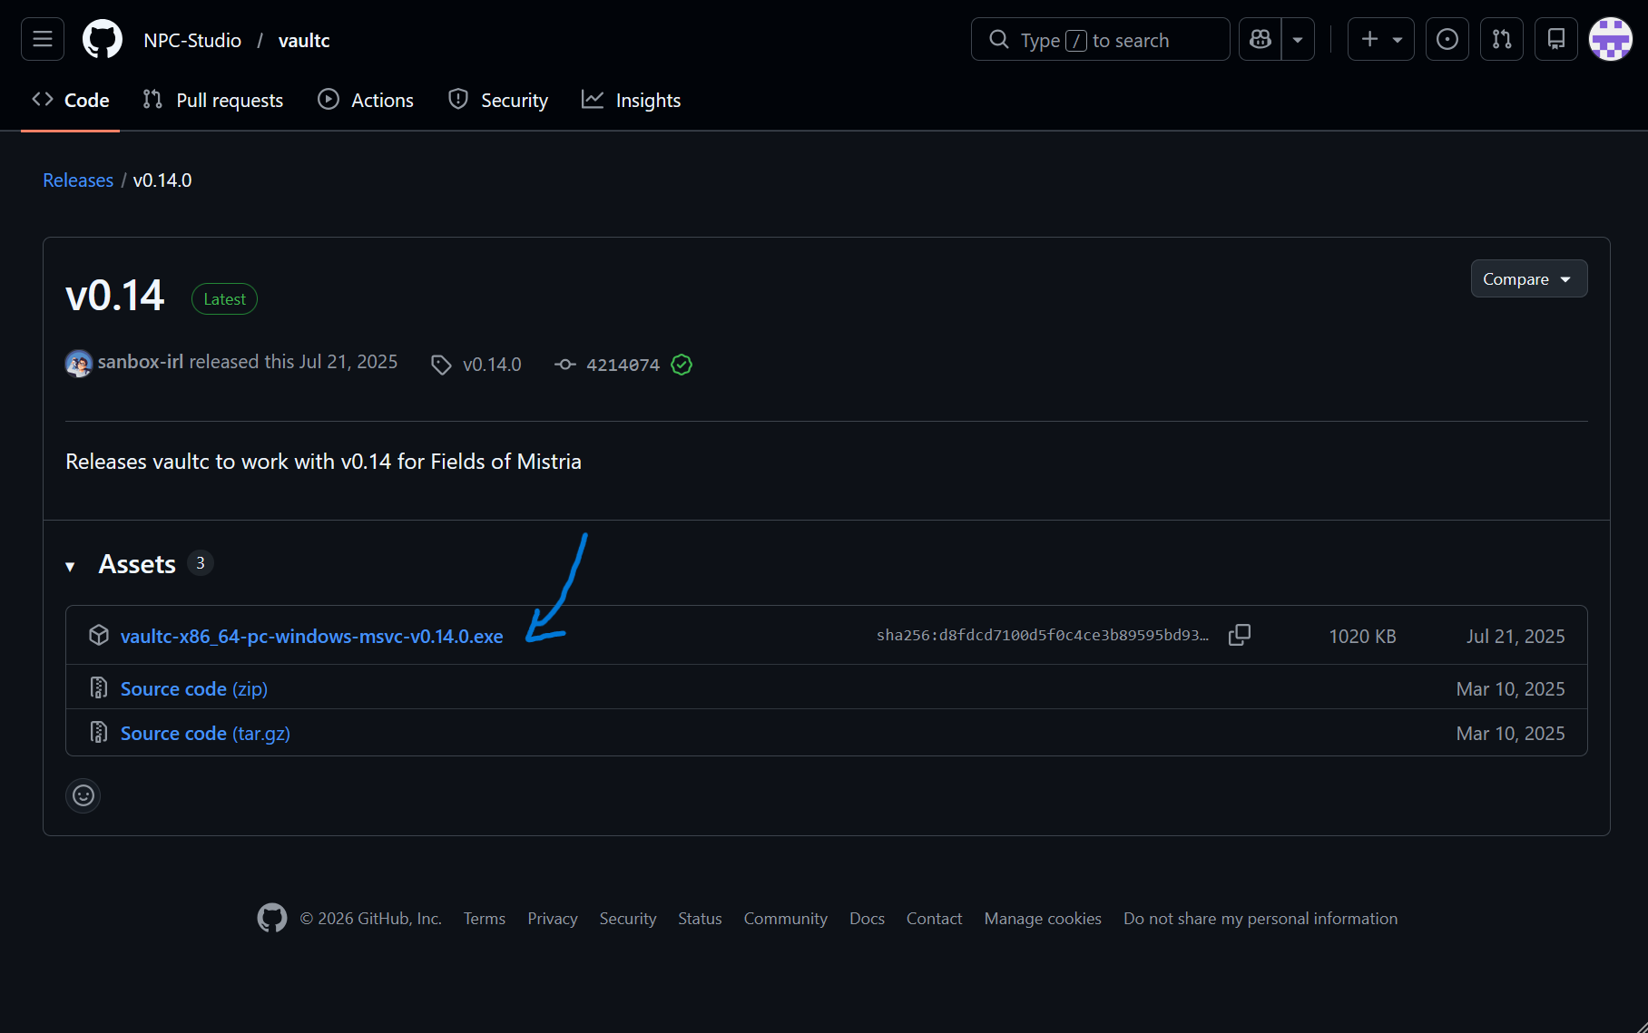Switch to the Actions tab
The height and width of the screenshot is (1033, 1648).
pyautogui.click(x=366, y=101)
